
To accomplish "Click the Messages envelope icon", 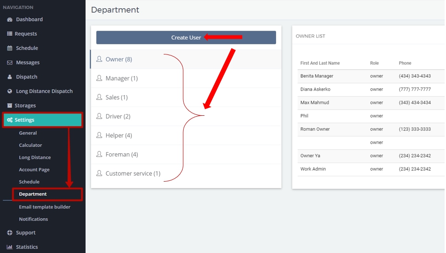I will 10,63.
